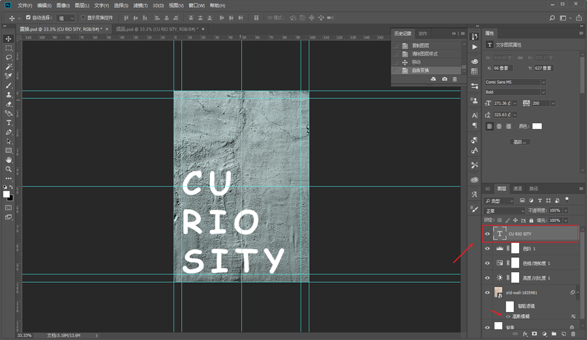This screenshot has width=587, height=340.
Task: Toggle the 自动选择 auto-select checkbox
Action: tap(28, 18)
